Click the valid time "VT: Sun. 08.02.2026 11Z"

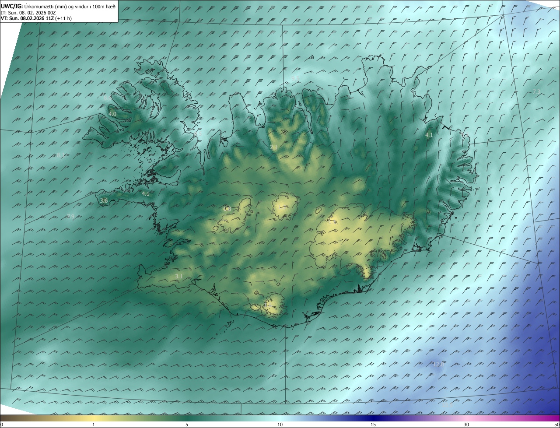(28, 18)
